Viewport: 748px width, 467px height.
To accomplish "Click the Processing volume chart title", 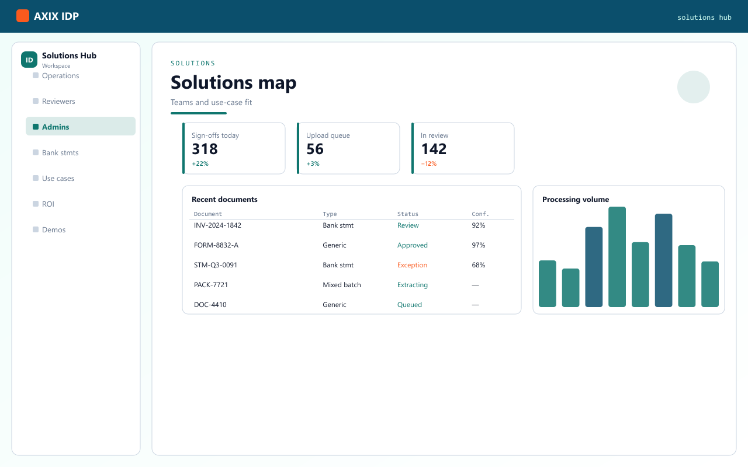I will 576,200.
